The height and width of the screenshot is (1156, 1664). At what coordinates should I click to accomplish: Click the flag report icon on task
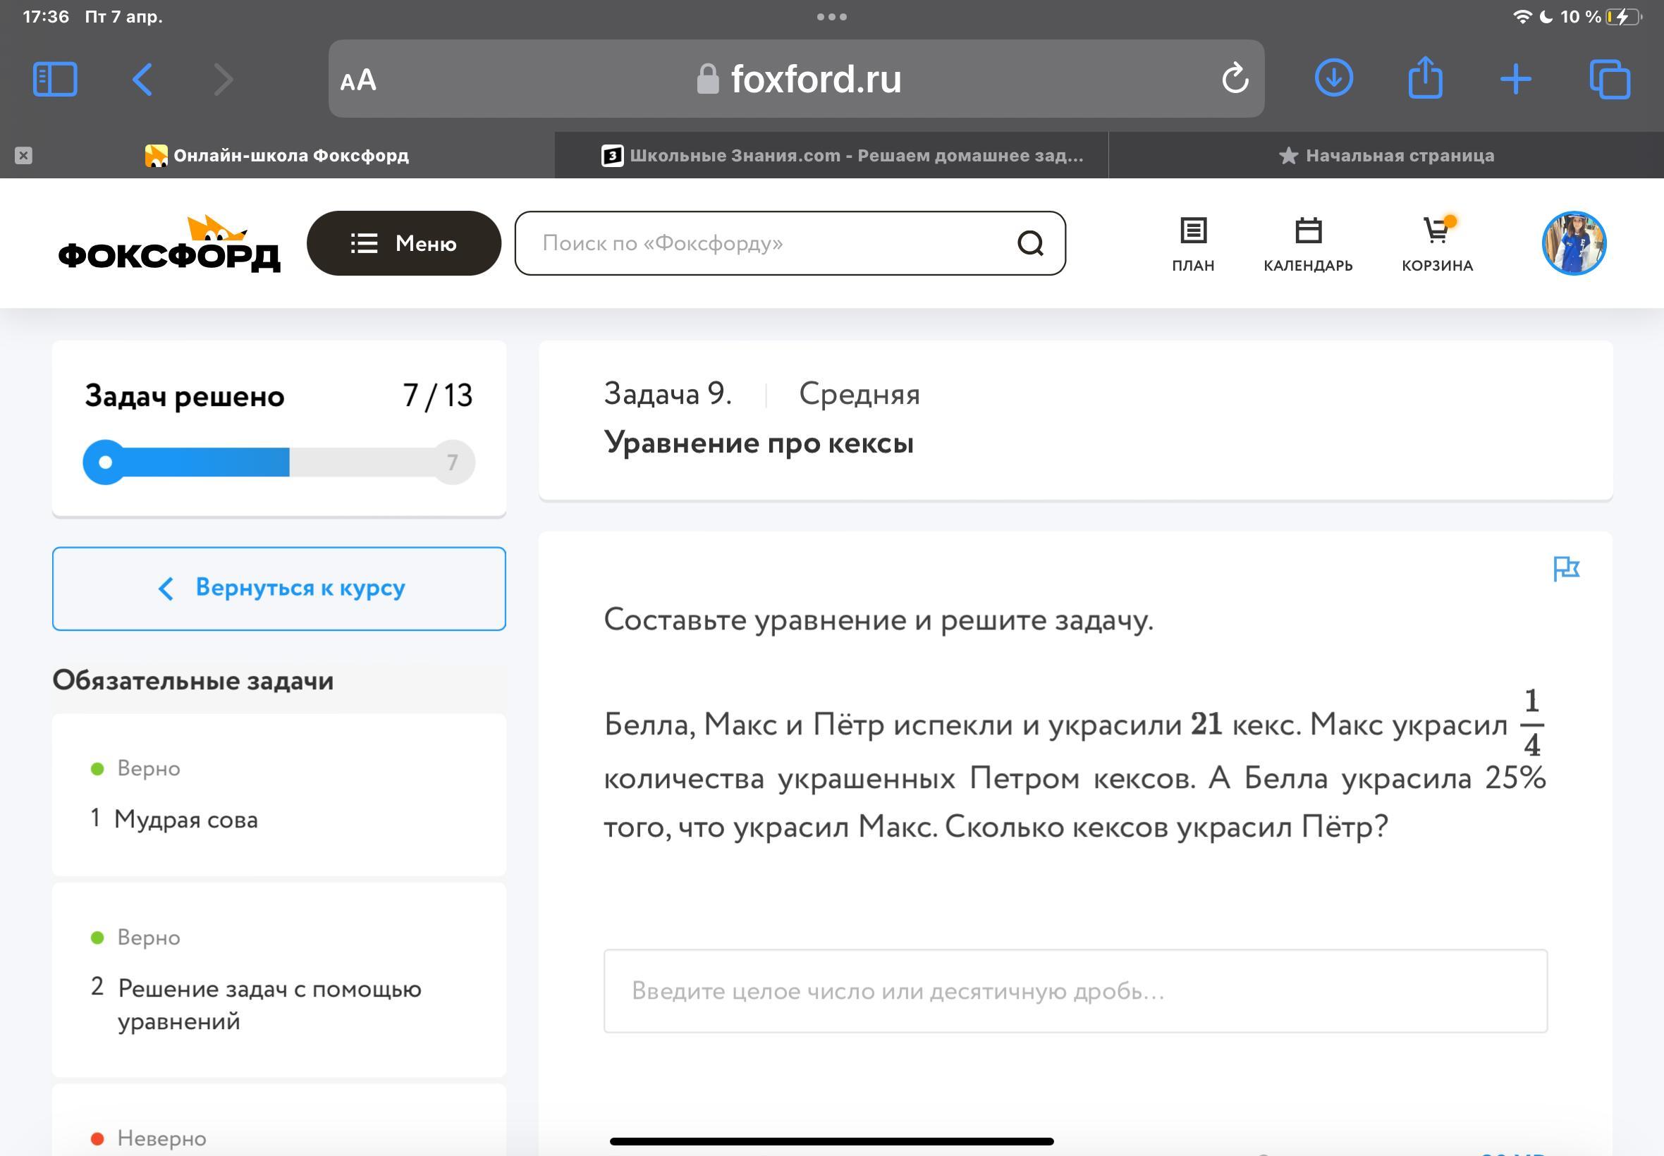[x=1565, y=569]
